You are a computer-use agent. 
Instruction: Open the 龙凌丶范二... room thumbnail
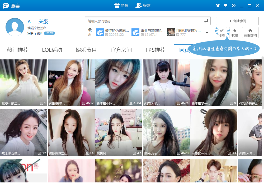(x=23, y=83)
